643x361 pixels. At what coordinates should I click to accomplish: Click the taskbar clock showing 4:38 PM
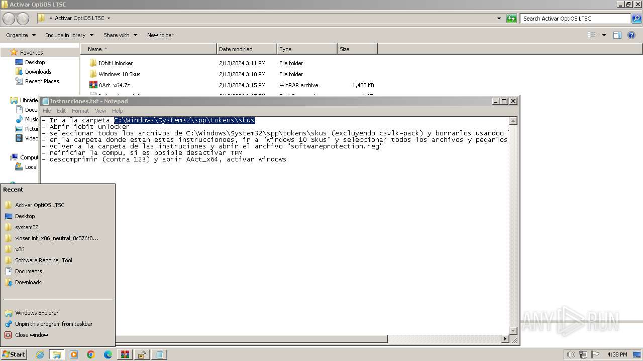617,354
